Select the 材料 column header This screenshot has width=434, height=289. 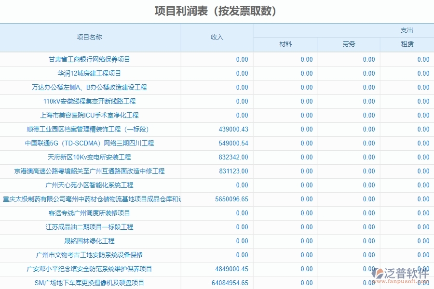[x=285, y=43]
